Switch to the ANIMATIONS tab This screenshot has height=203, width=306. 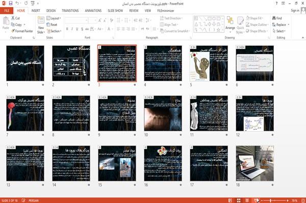[93, 11]
